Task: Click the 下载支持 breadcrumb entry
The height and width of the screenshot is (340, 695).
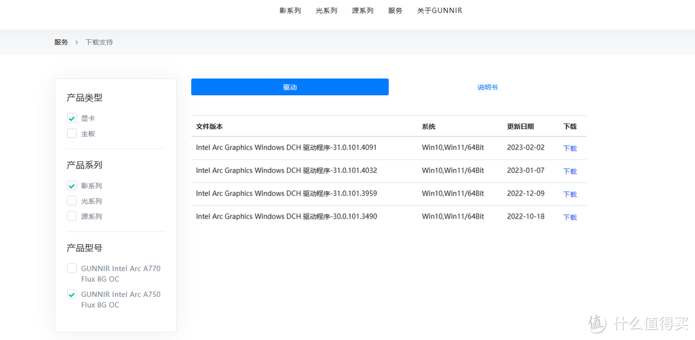Action: point(99,42)
